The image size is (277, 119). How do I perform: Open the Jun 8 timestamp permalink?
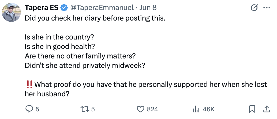148,8
